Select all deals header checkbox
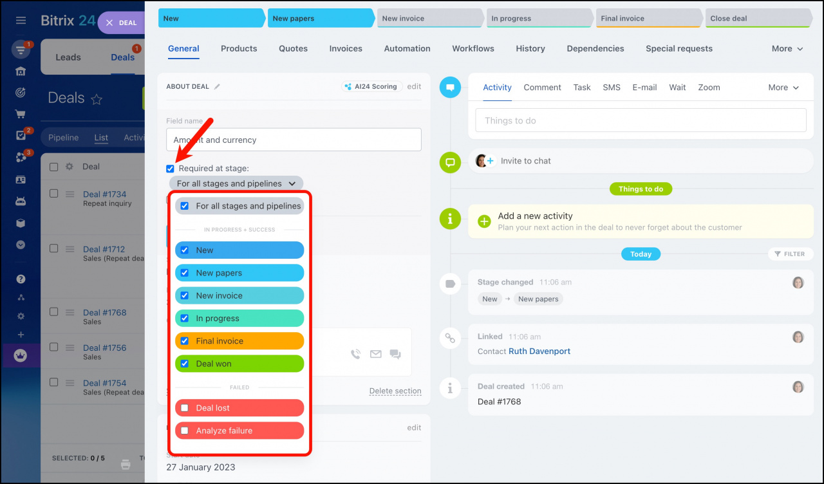Screen dimensions: 824x484 (54, 167)
